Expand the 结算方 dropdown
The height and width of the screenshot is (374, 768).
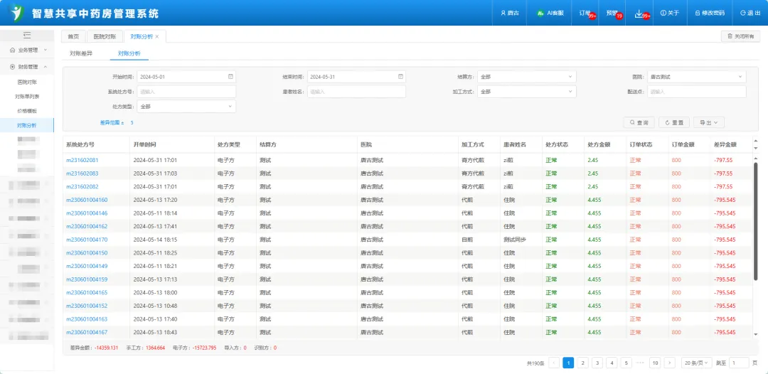click(x=526, y=77)
